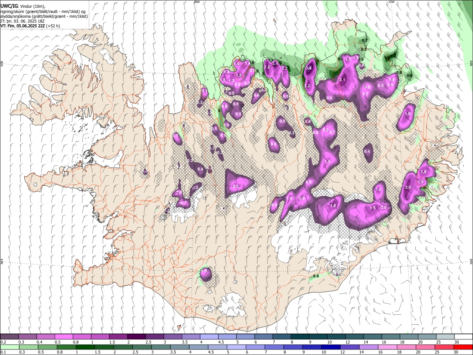Screen dimensions: 473x355
Task: Click the 'UWC/IG: Vindur (10m)' title text
Action: tap(23, 6)
